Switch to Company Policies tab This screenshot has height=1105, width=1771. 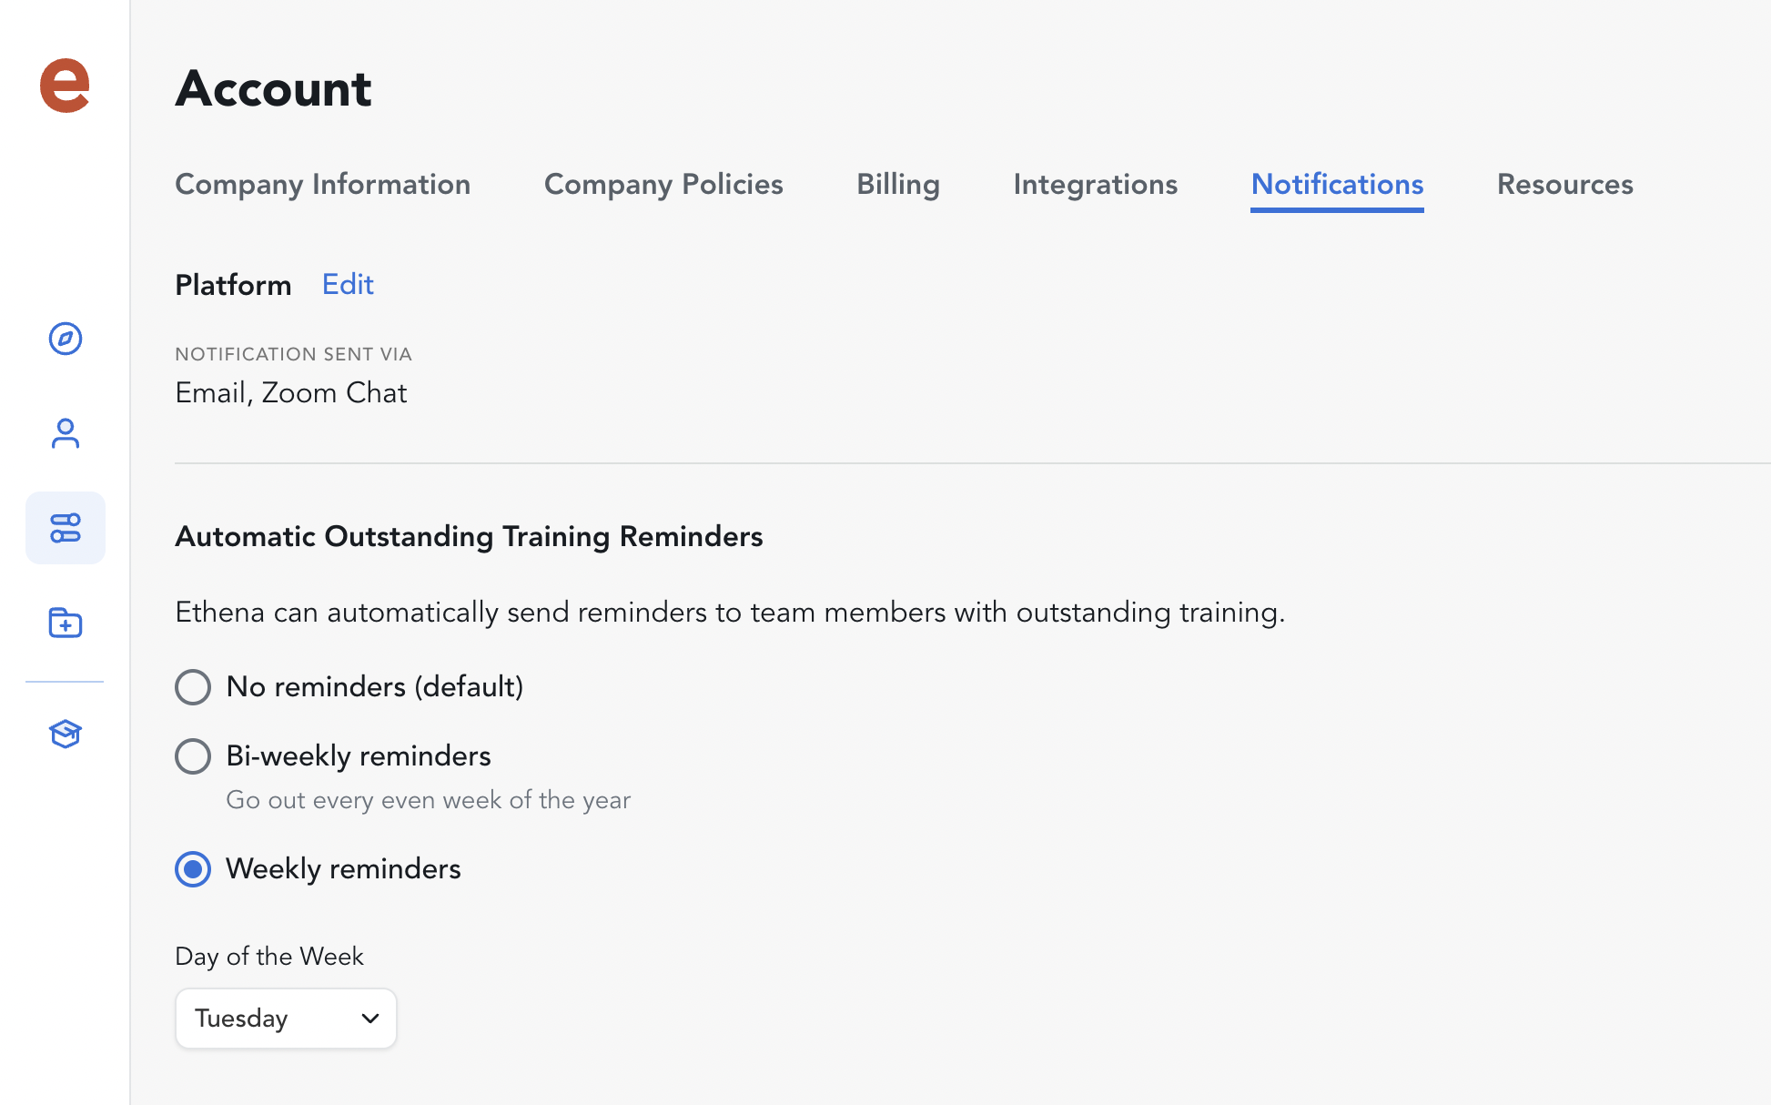[663, 185]
